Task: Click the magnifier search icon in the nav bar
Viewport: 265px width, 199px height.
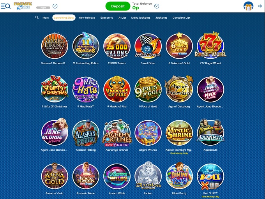Action: click(x=37, y=18)
